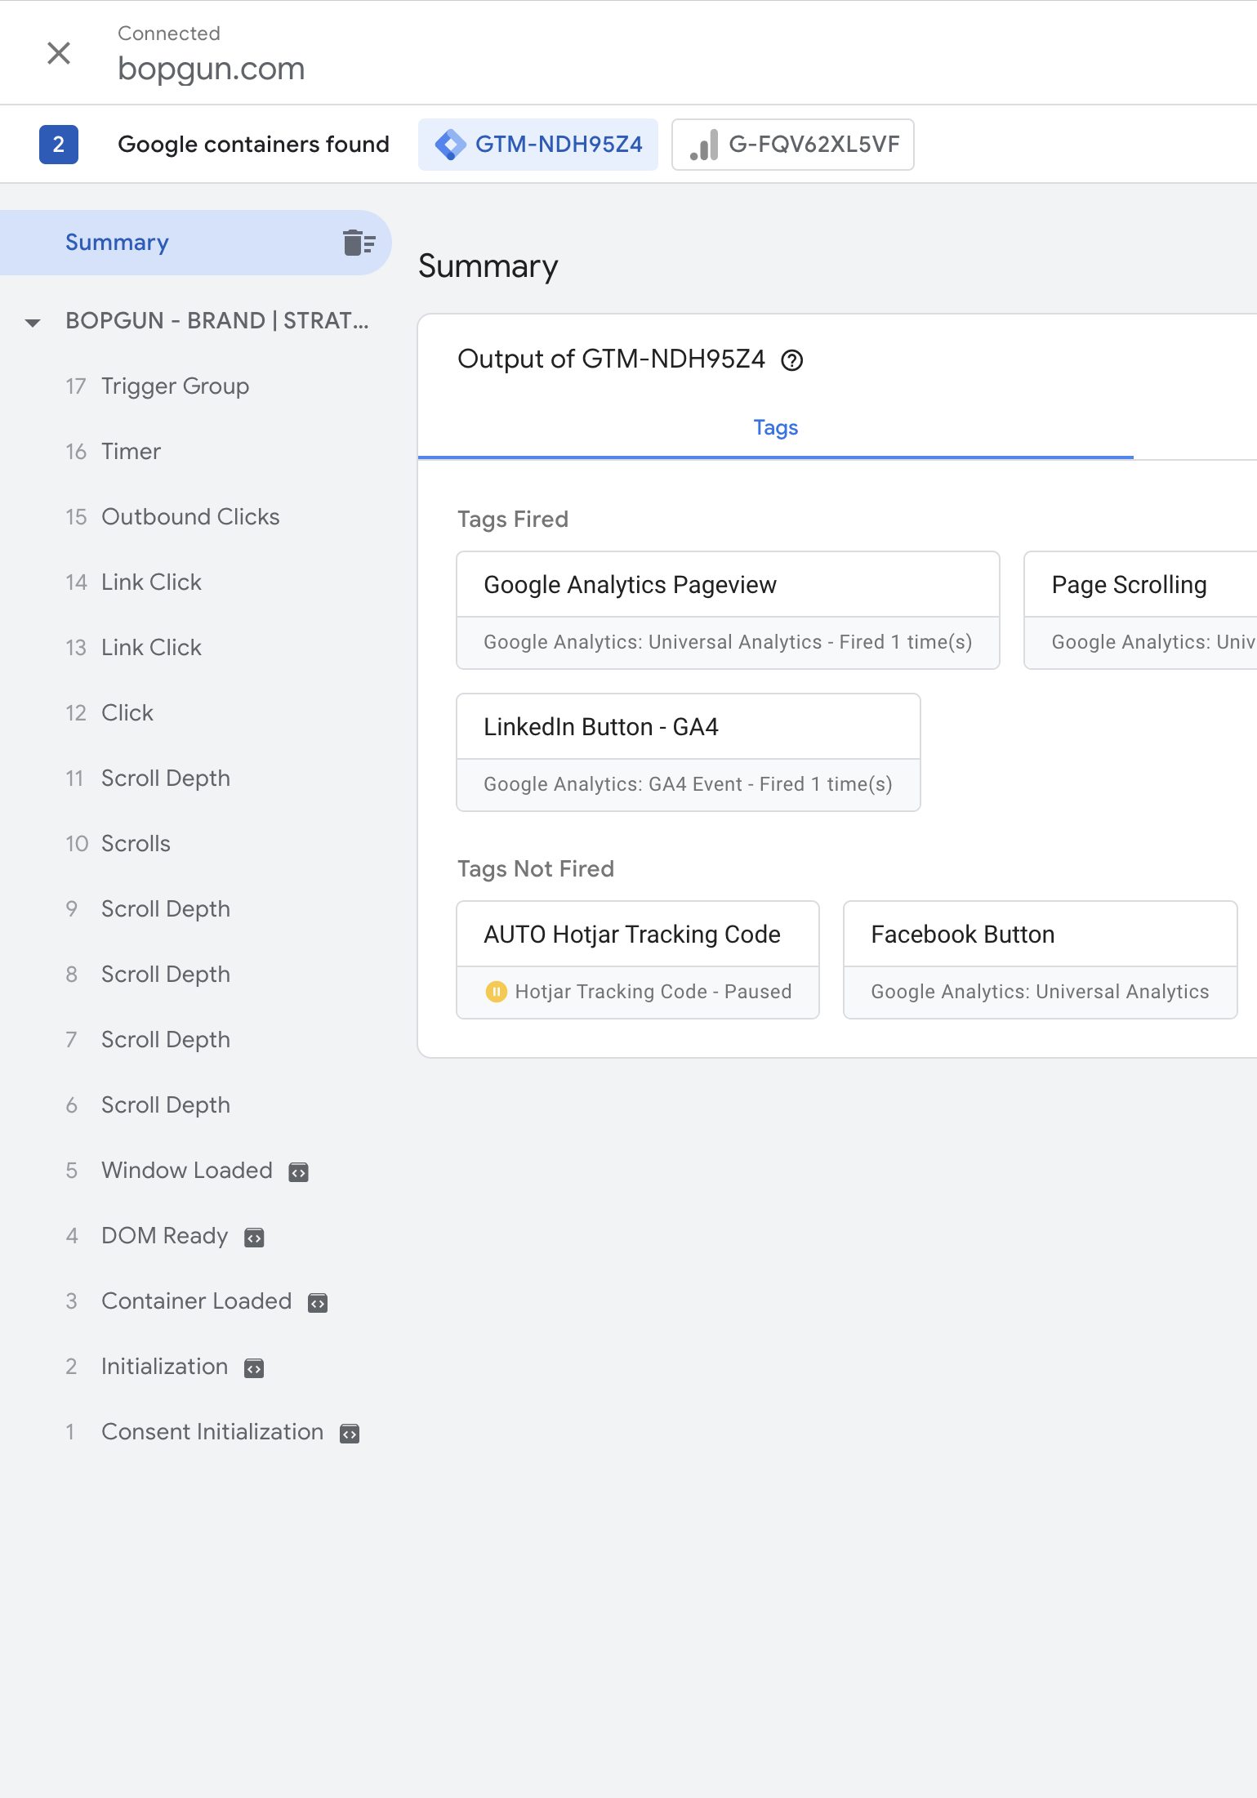Open the Facebook Button tag card

pos(1041,960)
